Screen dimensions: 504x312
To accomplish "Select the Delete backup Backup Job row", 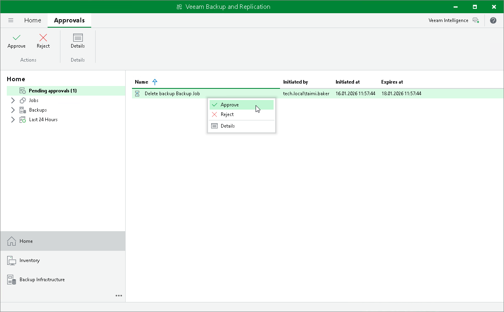I will click(318, 94).
